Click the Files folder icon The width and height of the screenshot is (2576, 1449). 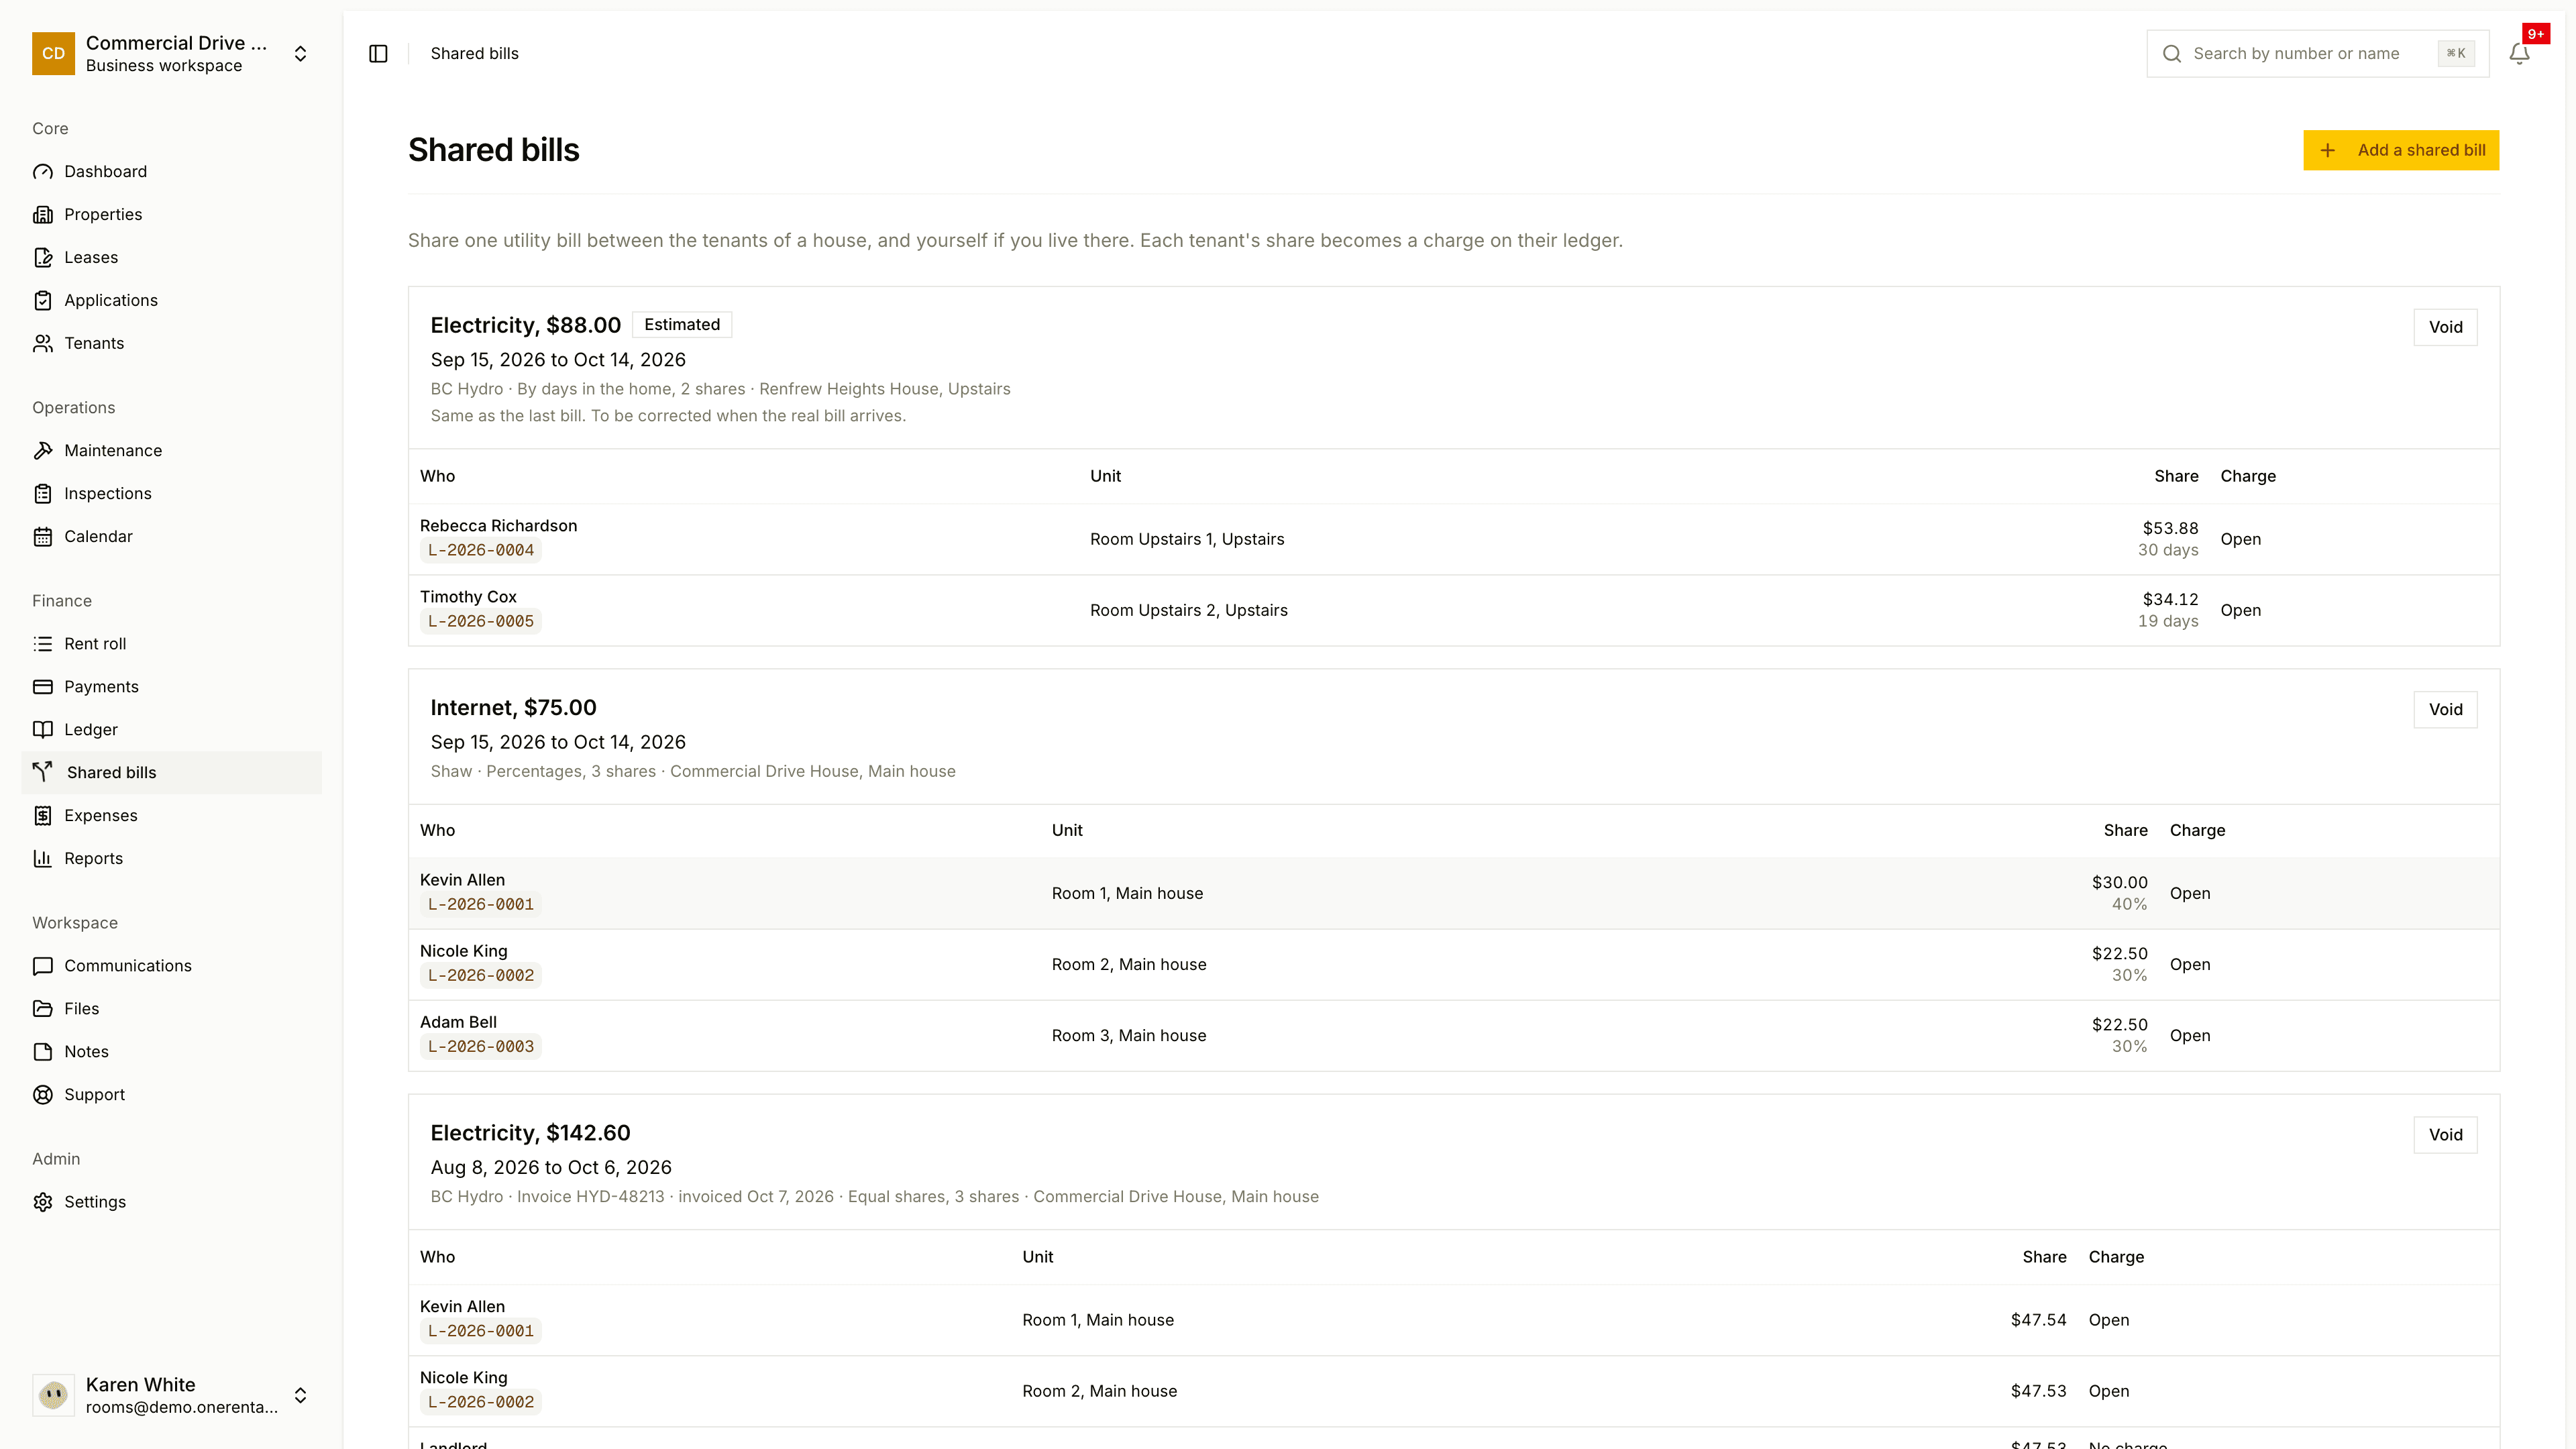(43, 1008)
